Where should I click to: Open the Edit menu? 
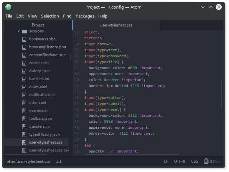tap(20, 16)
